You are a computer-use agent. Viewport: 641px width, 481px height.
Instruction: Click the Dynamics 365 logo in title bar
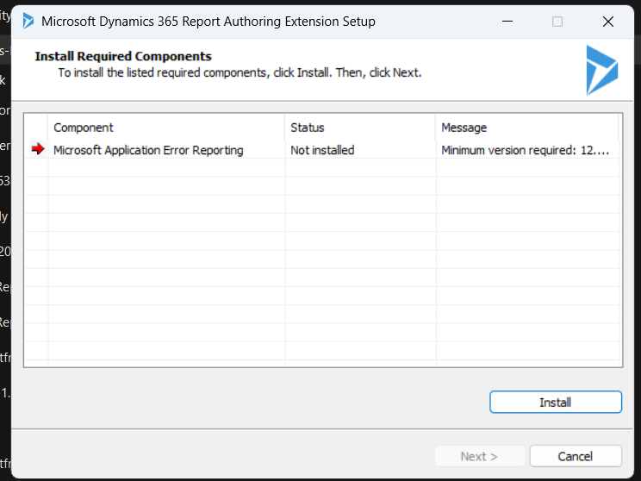tap(28, 22)
